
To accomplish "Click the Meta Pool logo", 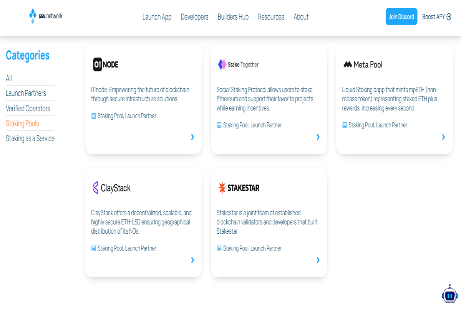I will point(363,64).
